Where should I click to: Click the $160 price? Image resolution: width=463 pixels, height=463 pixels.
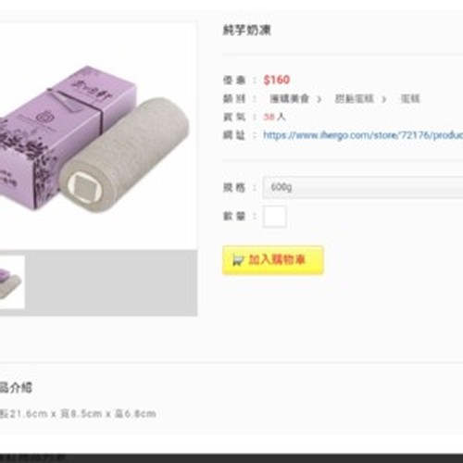tap(277, 80)
